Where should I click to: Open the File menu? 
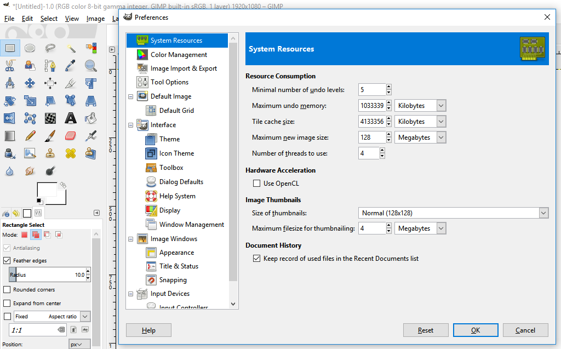[x=9, y=19]
